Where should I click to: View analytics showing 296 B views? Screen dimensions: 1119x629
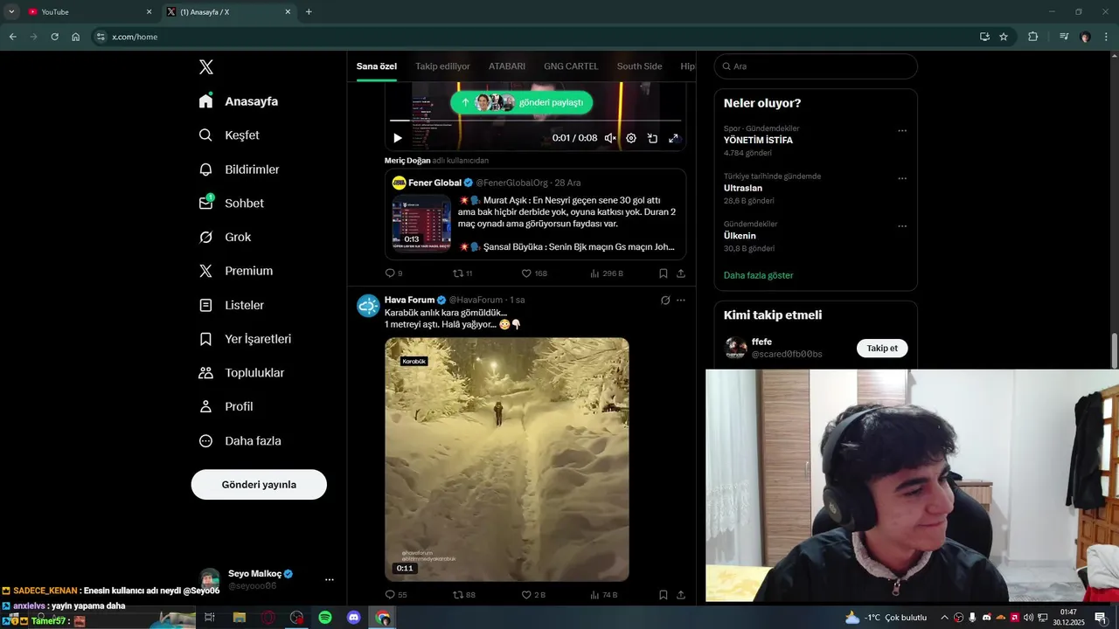tap(607, 273)
